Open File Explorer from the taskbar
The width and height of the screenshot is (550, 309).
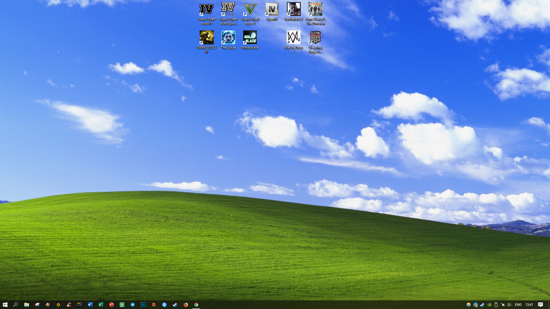(26, 305)
